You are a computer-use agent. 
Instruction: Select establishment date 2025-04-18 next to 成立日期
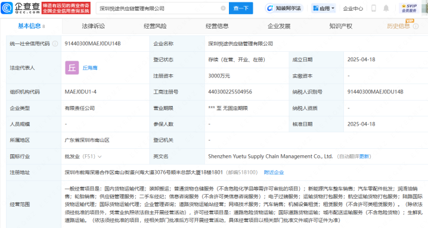tap(361, 60)
